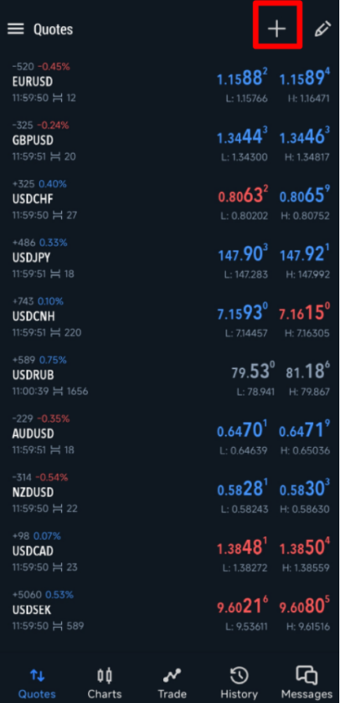Open the hamburger menu
340x703 pixels.
click(x=16, y=29)
